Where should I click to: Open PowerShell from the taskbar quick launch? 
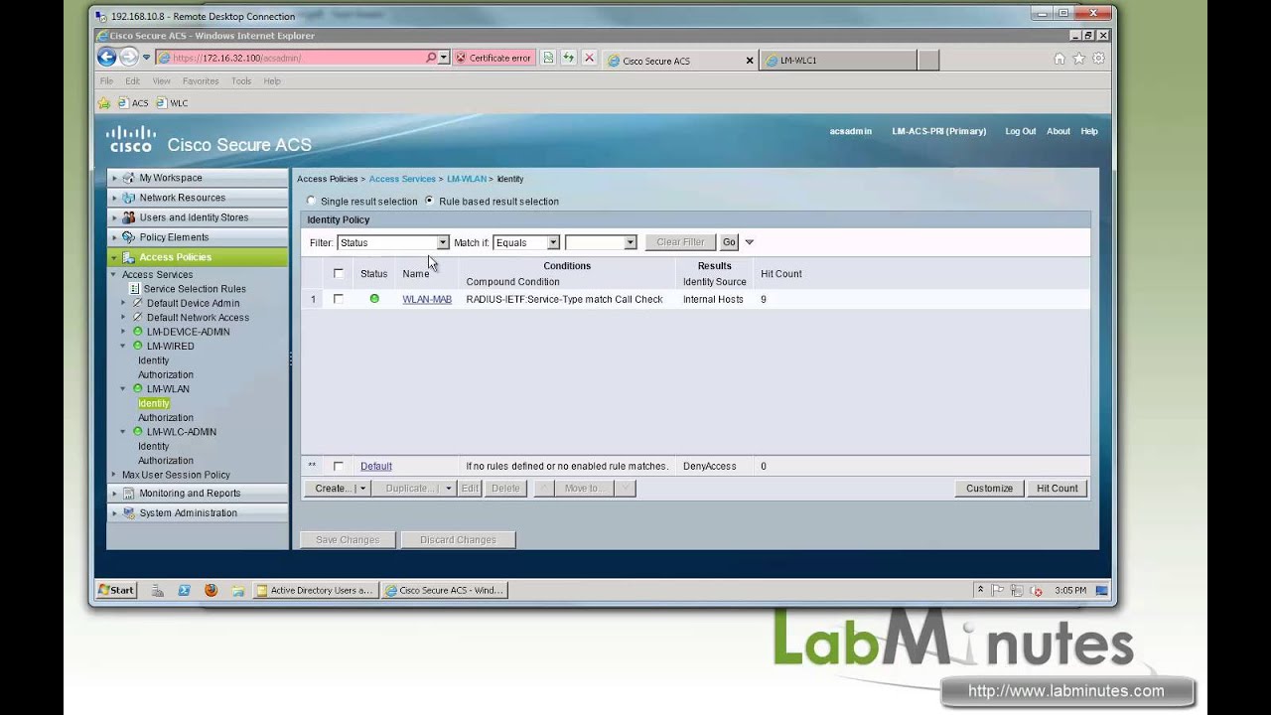point(184,590)
